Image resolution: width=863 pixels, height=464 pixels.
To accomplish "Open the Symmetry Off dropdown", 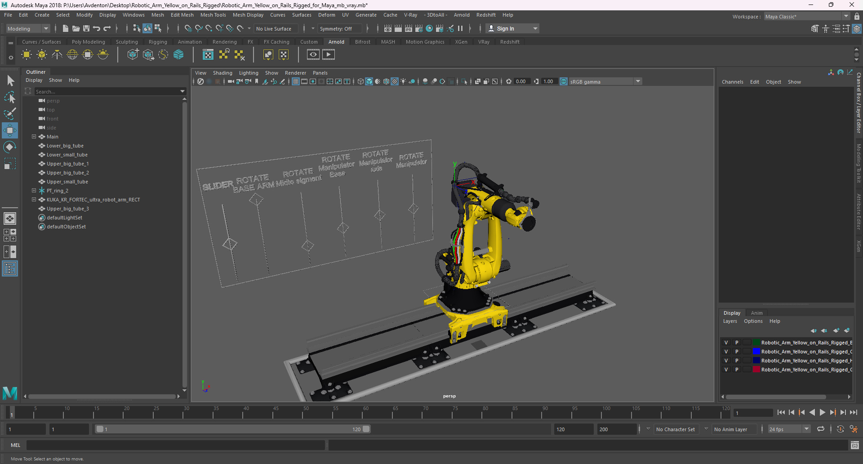I will 339,28.
